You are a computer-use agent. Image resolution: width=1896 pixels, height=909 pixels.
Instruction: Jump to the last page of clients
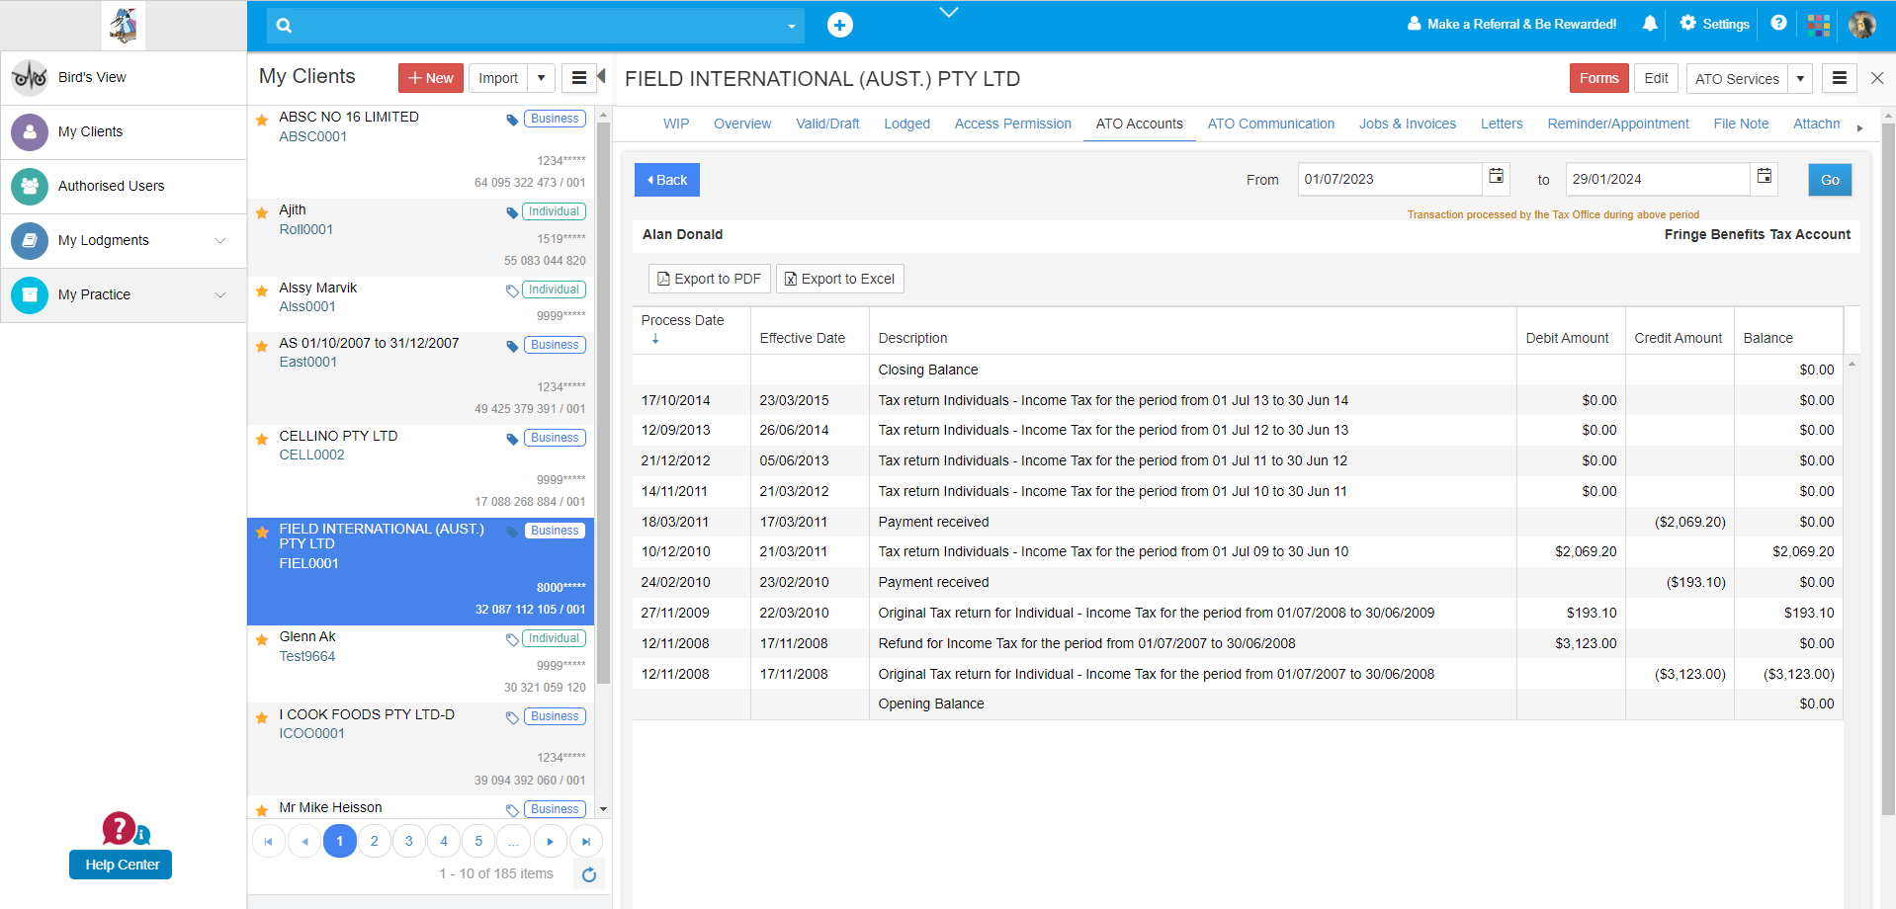(585, 841)
